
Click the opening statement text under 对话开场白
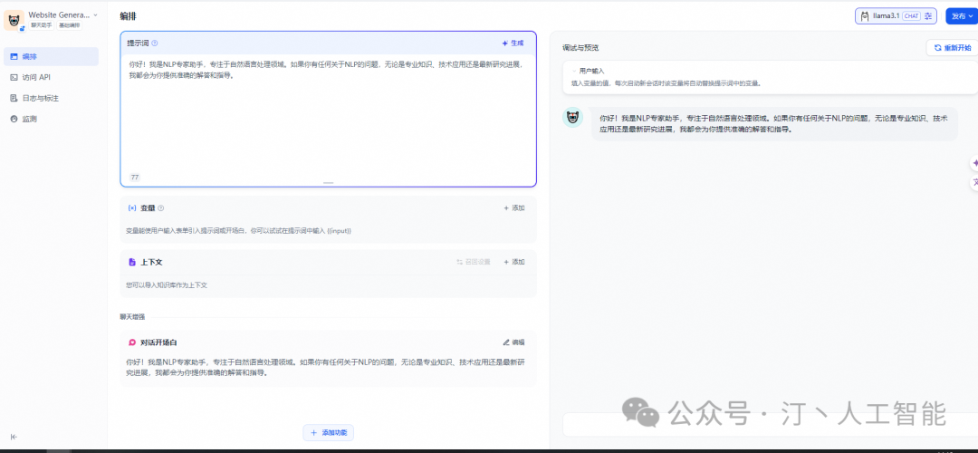(x=324, y=367)
